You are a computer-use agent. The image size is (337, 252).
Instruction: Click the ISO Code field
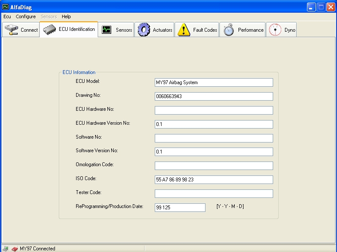click(x=214, y=180)
